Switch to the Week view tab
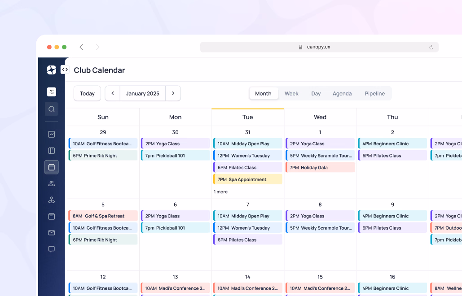 291,93
